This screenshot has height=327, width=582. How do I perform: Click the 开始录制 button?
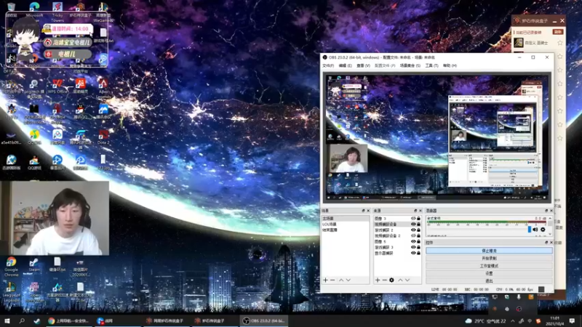click(489, 259)
